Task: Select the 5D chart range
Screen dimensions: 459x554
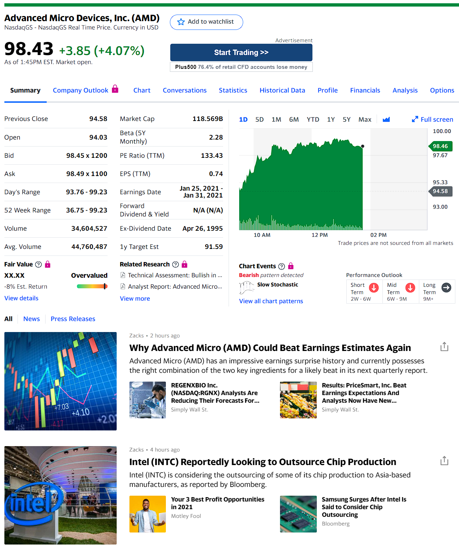Action: [x=260, y=120]
